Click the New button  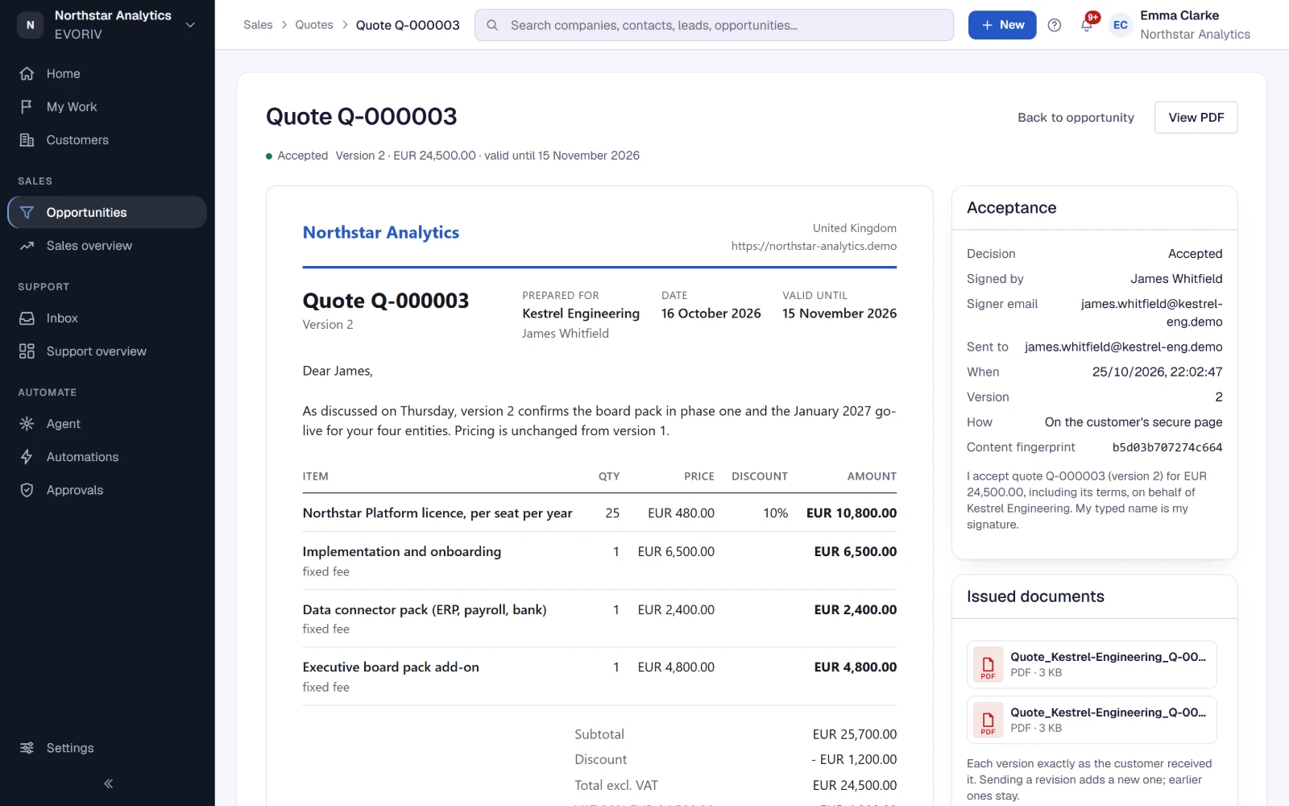click(1002, 25)
